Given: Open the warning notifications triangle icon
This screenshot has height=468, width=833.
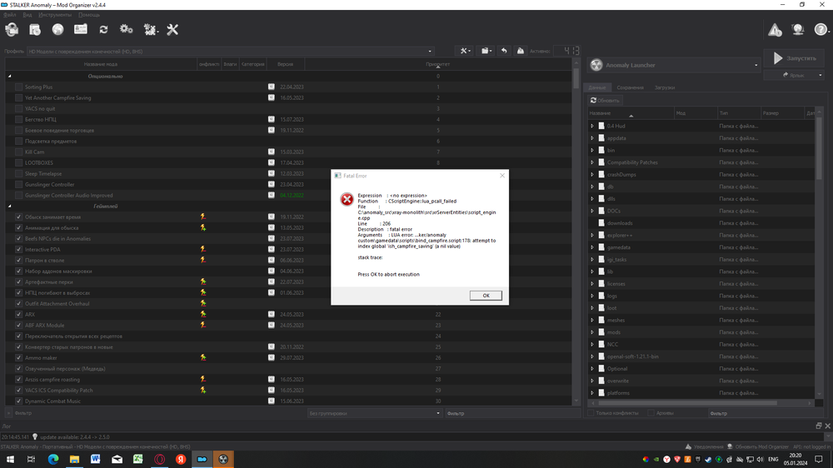Looking at the screenshot, I should [x=775, y=30].
